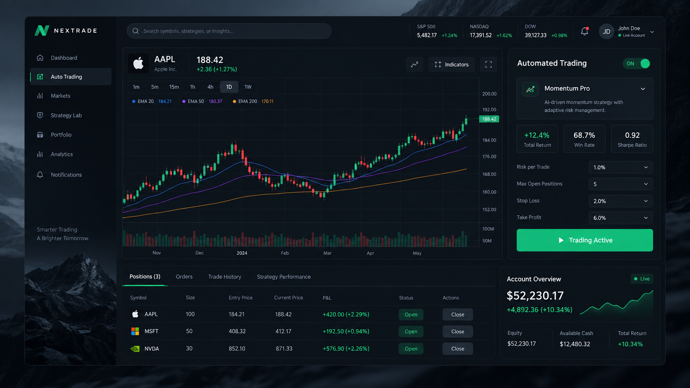Click the Analytics sidebar icon
The image size is (690, 388).
[x=40, y=154]
